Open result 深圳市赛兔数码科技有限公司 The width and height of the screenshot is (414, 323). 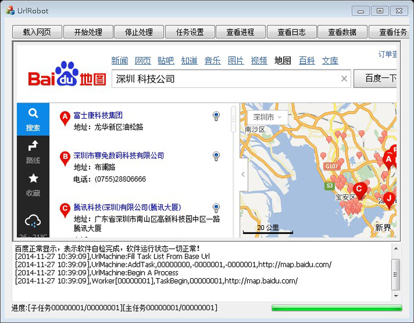[x=119, y=156]
